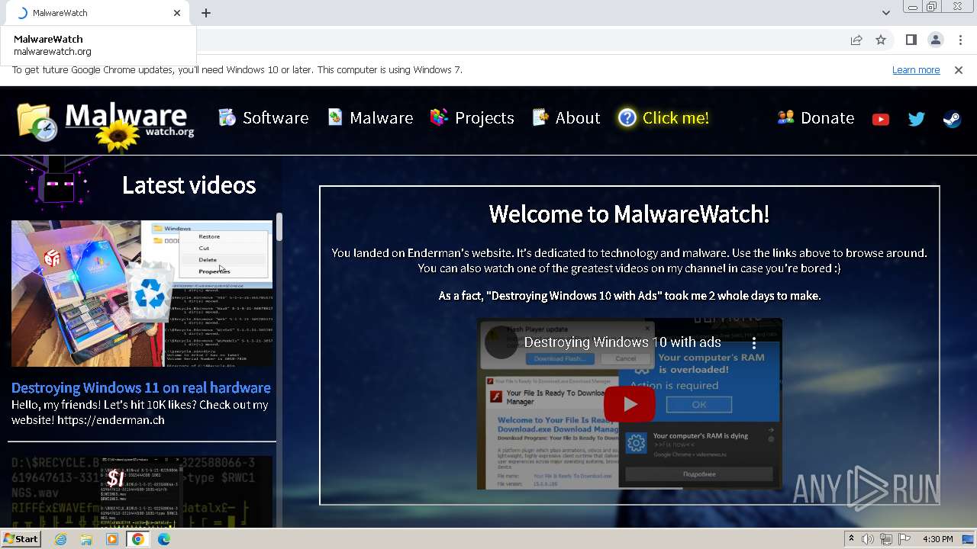Visit the YouTube channel icon
This screenshot has height=549, width=977.
[881, 119]
